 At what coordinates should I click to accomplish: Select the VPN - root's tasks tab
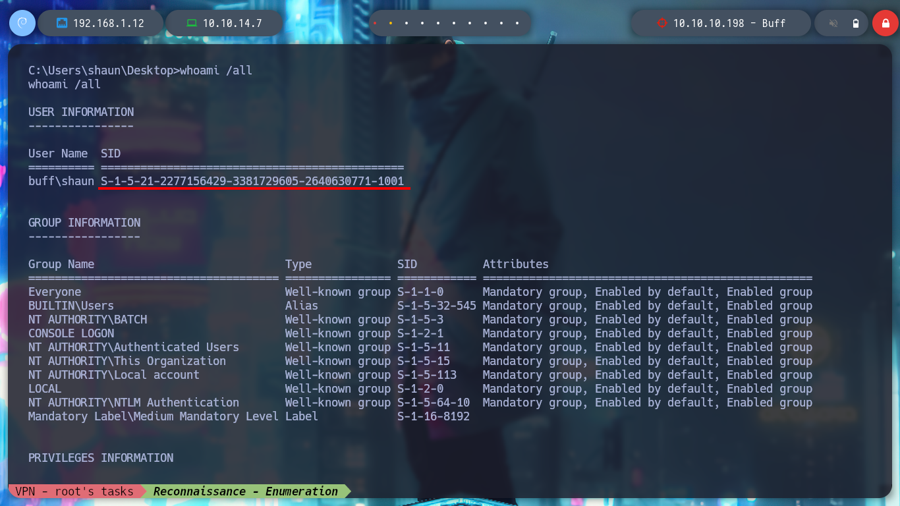point(74,491)
